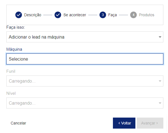Click the Faça isso dropdown arrow
Screen dimensions: 168x133
[160, 37]
